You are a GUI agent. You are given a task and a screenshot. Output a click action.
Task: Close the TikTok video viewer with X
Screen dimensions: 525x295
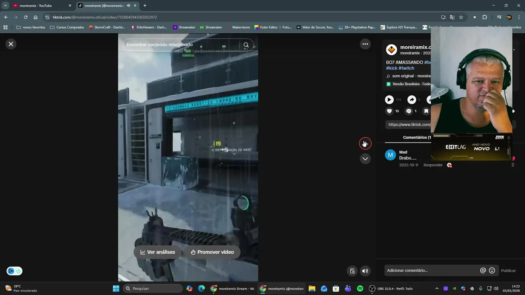tap(11, 44)
